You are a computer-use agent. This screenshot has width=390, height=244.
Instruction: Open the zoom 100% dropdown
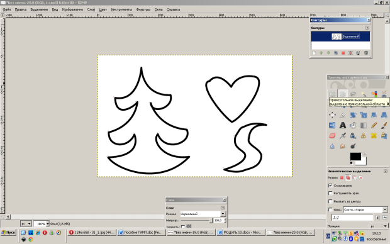point(47,224)
